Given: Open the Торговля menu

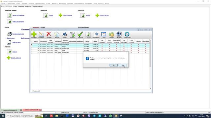Looking at the screenshot, I should pos(24,4).
